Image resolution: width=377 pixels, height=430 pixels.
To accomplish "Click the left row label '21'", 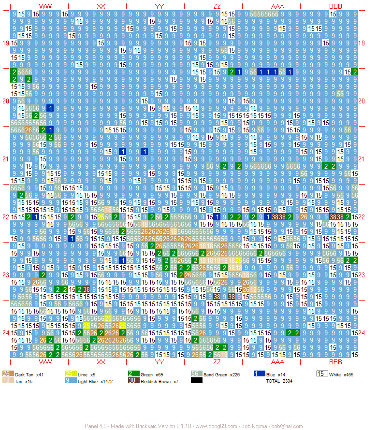I will tap(6, 159).
